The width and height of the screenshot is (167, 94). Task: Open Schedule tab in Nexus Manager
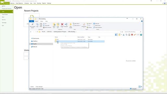click(x=27, y=3)
